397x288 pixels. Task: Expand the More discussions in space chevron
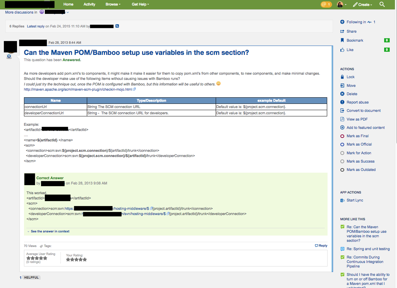pos(68,12)
